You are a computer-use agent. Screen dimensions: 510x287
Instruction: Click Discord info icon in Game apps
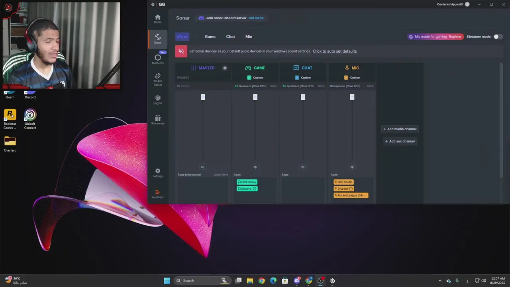tap(255, 189)
